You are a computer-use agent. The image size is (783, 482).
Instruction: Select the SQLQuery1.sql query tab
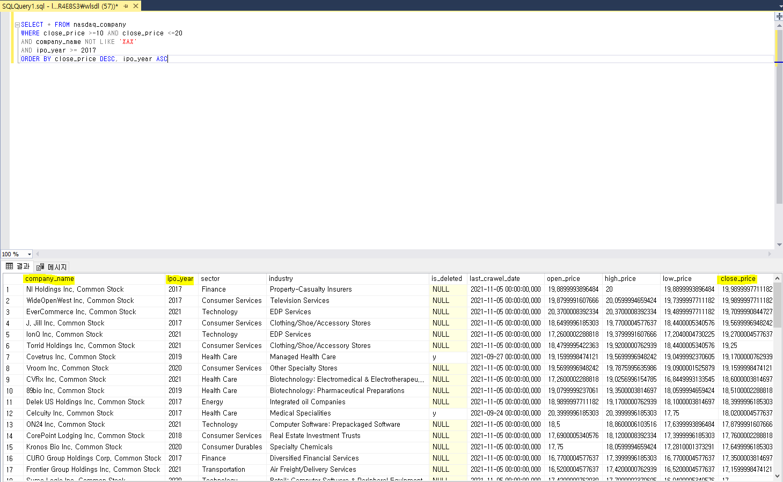coord(60,6)
